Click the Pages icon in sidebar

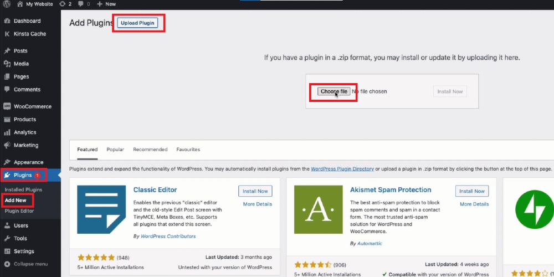(x=7, y=76)
